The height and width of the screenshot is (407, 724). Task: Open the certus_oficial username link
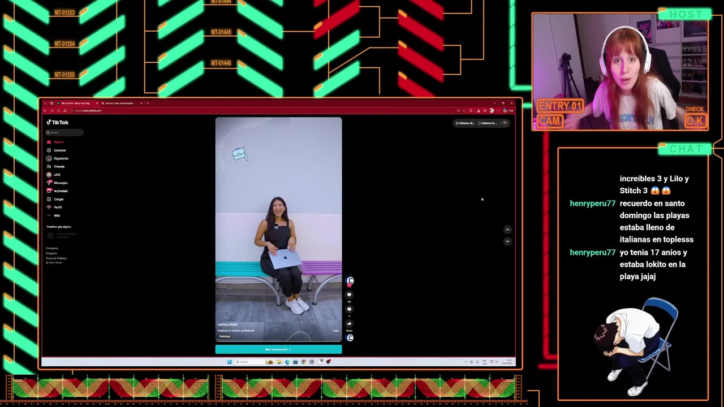click(227, 324)
